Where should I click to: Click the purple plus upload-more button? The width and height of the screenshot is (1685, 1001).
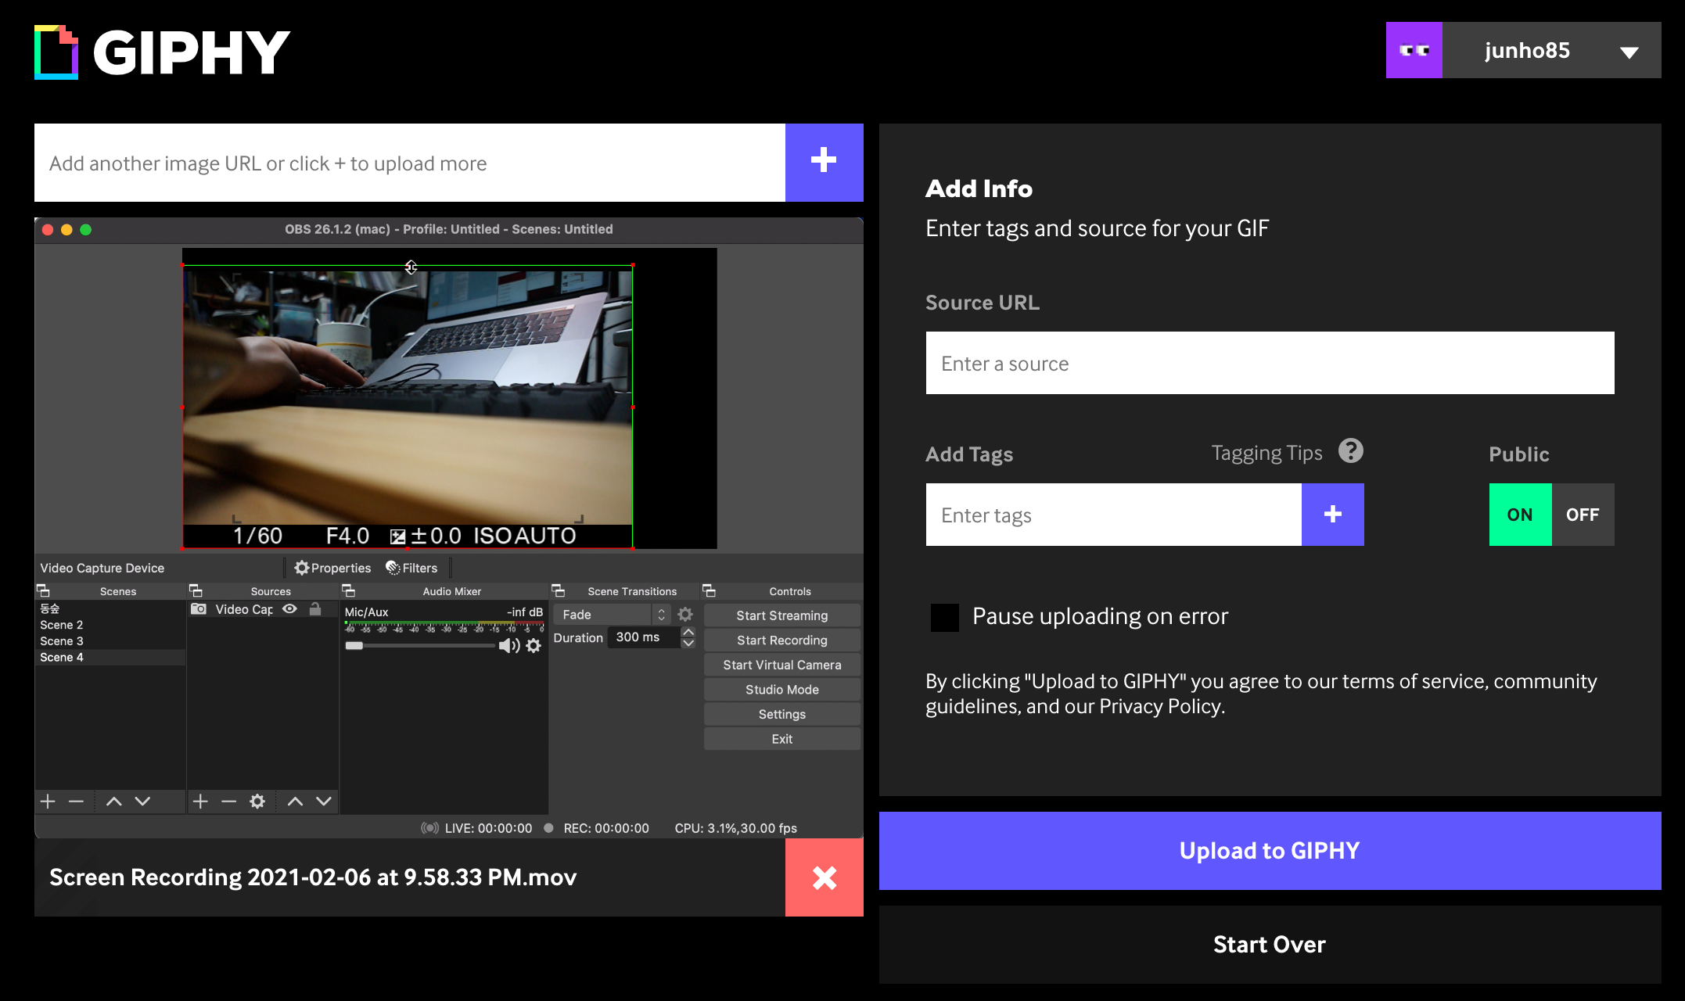(824, 162)
